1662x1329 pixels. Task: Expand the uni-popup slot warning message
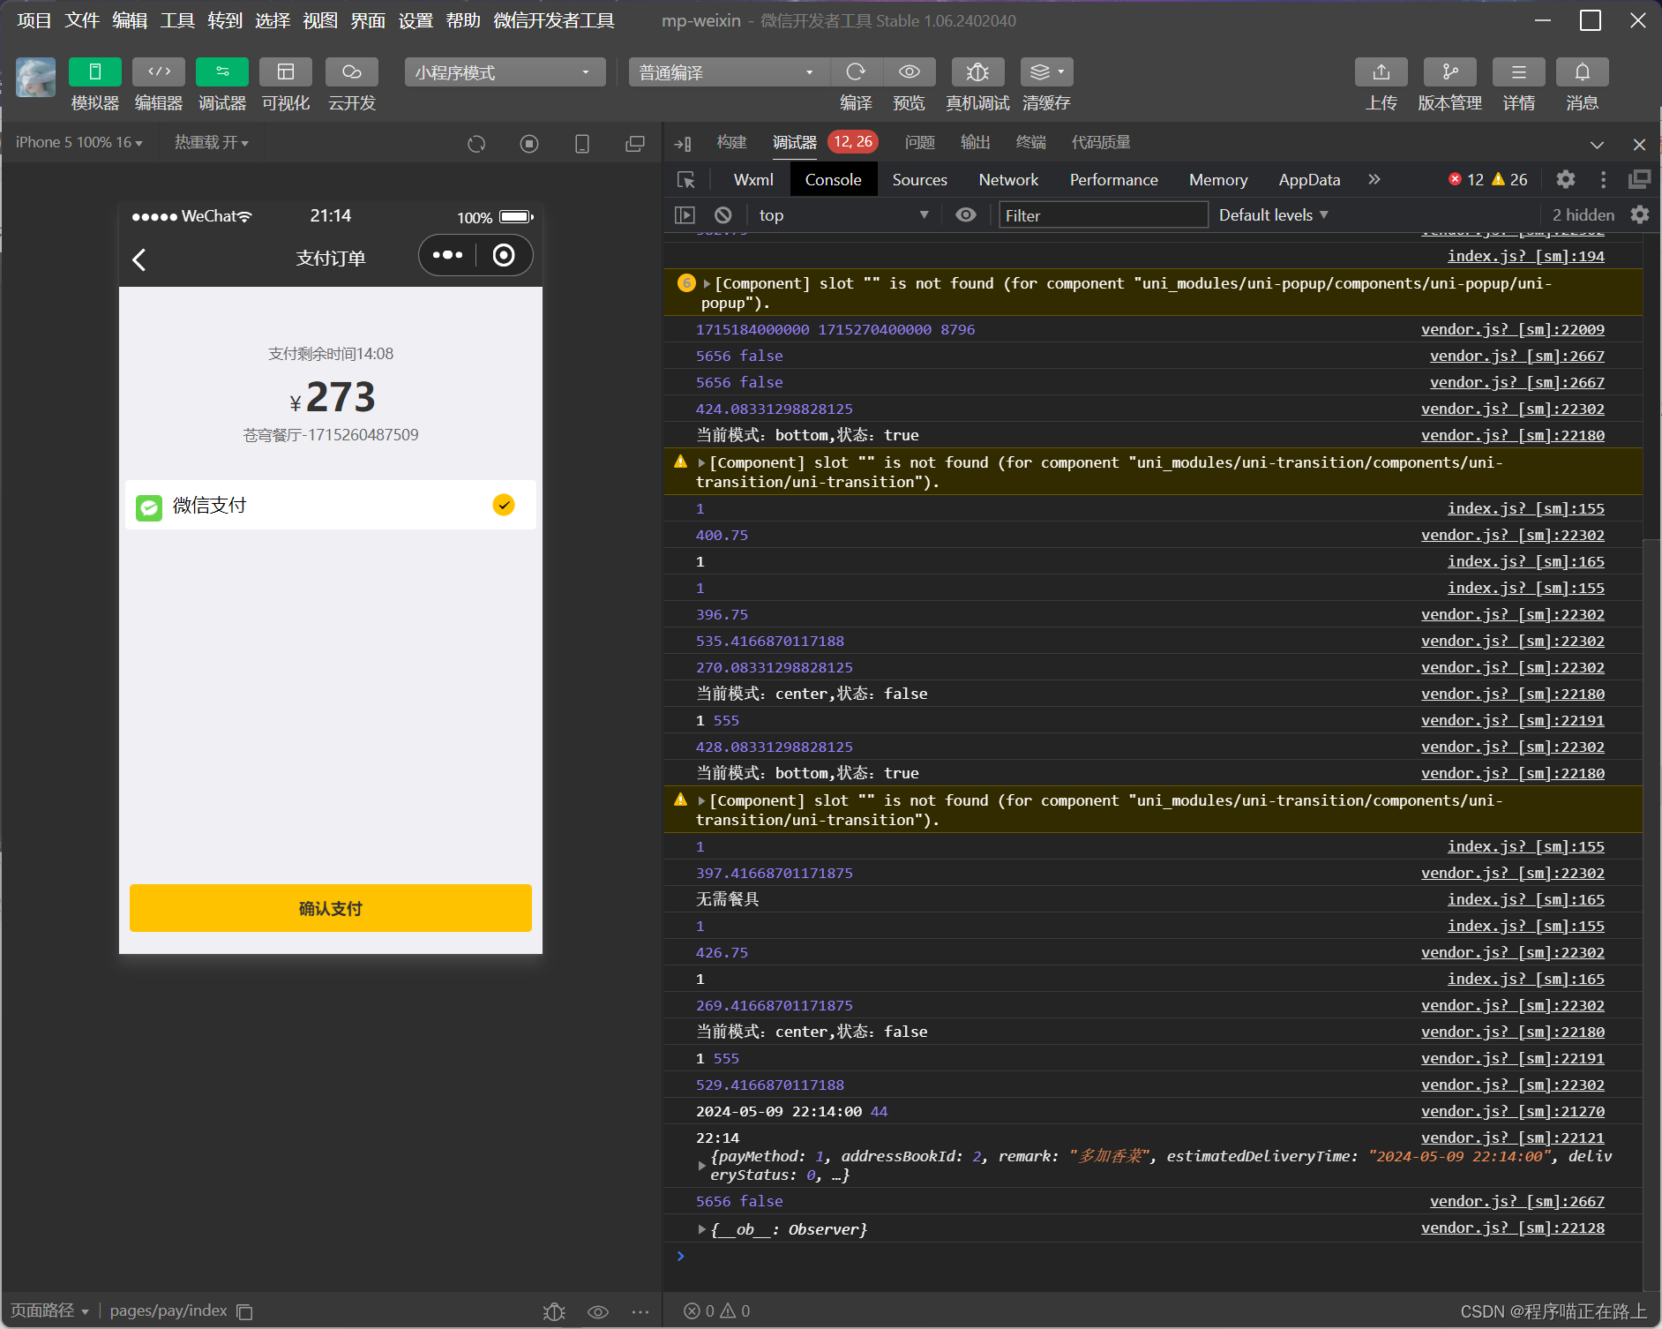[x=707, y=283]
